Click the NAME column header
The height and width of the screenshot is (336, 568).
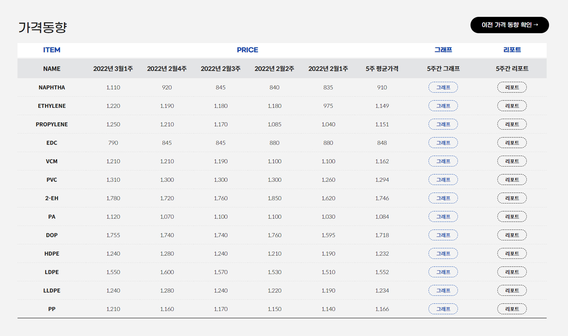tap(52, 69)
